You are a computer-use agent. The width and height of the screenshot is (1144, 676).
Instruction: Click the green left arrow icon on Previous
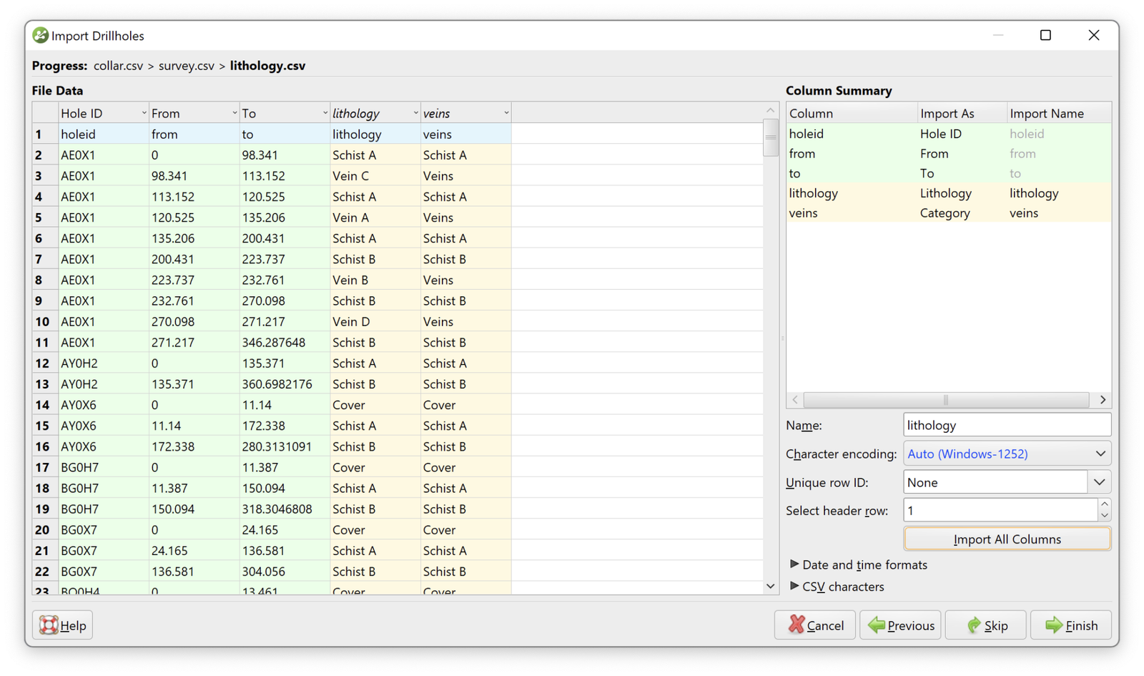pos(877,624)
